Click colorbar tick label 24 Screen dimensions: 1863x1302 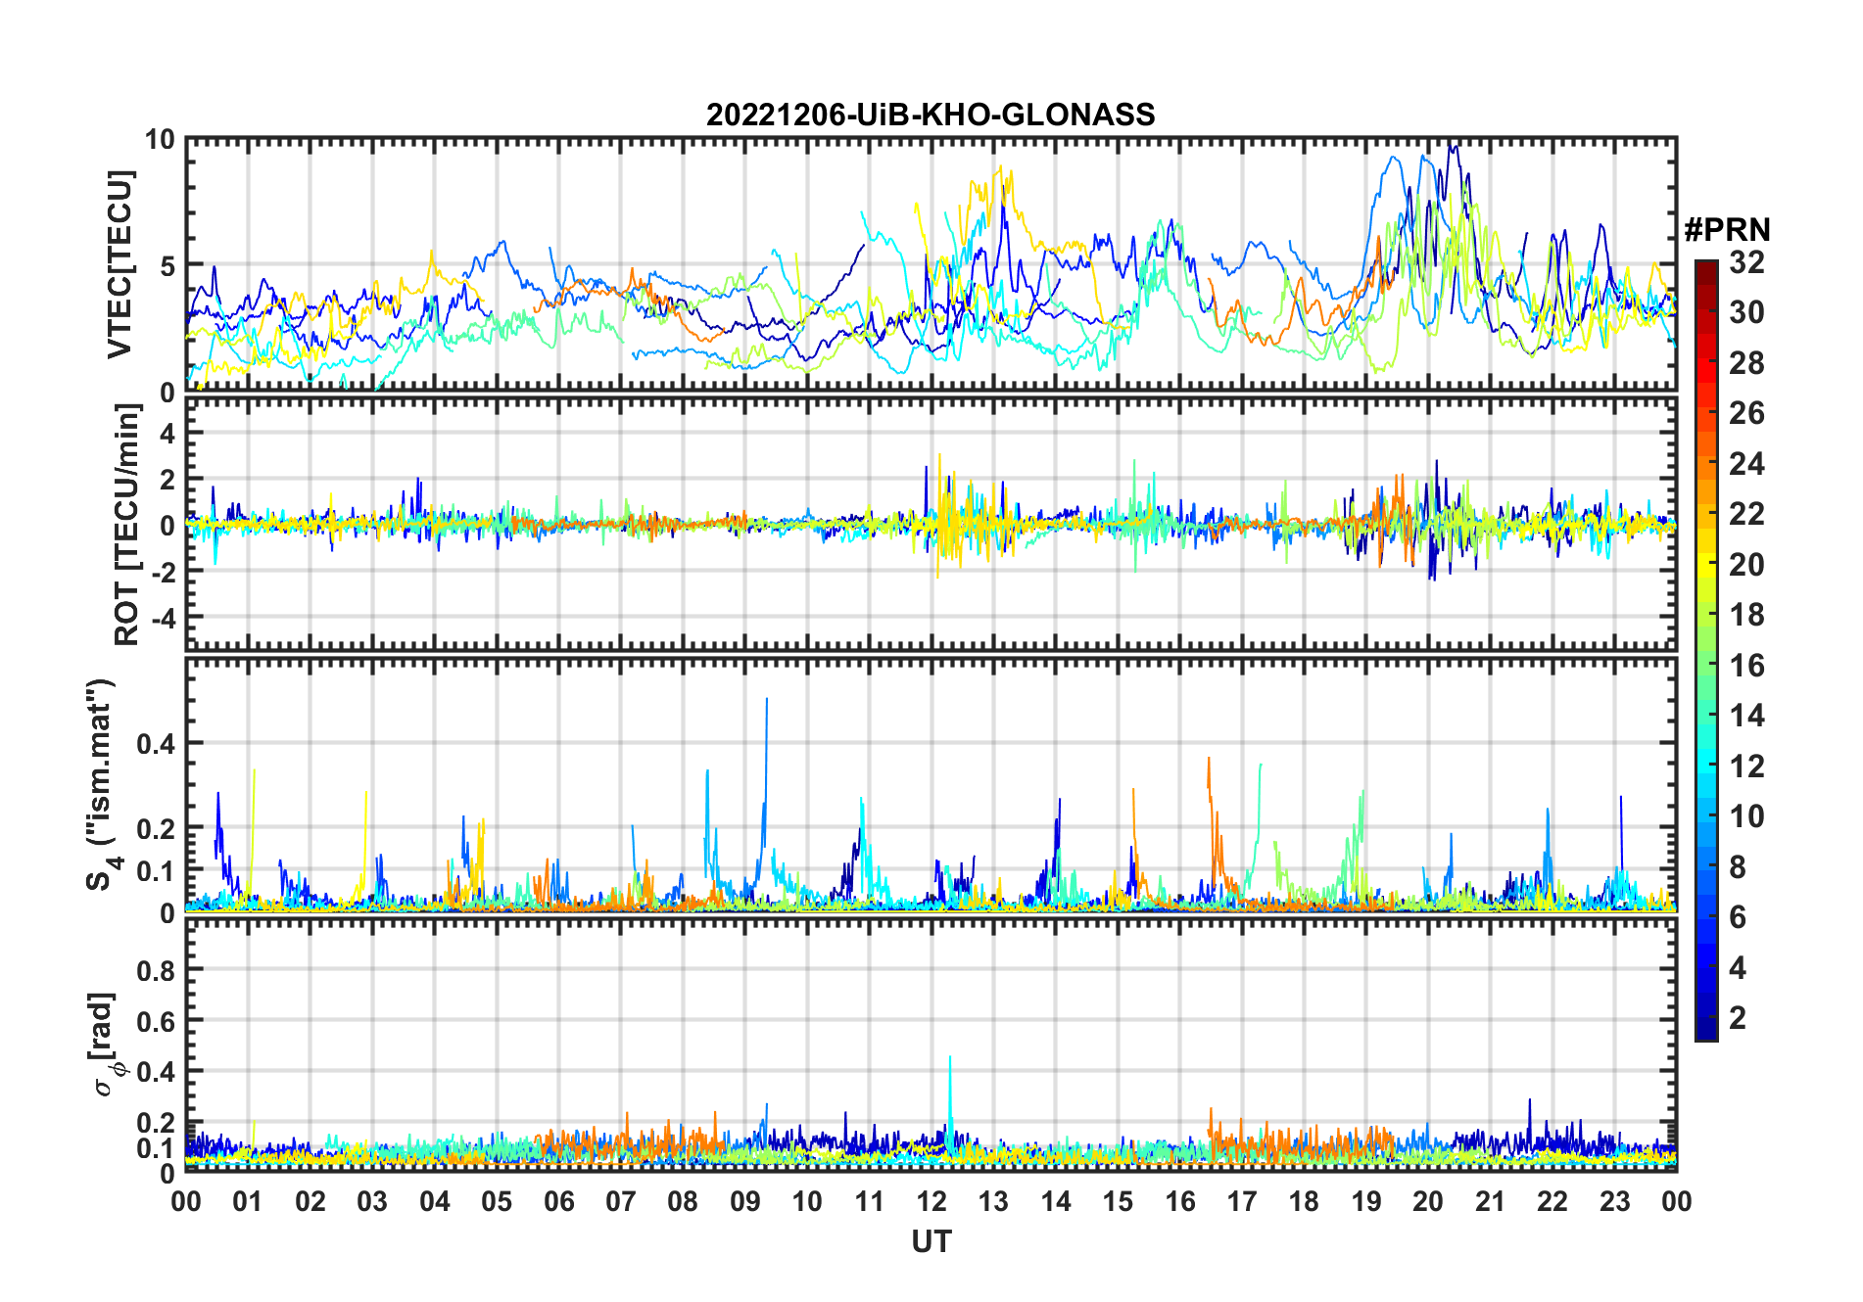(1746, 463)
